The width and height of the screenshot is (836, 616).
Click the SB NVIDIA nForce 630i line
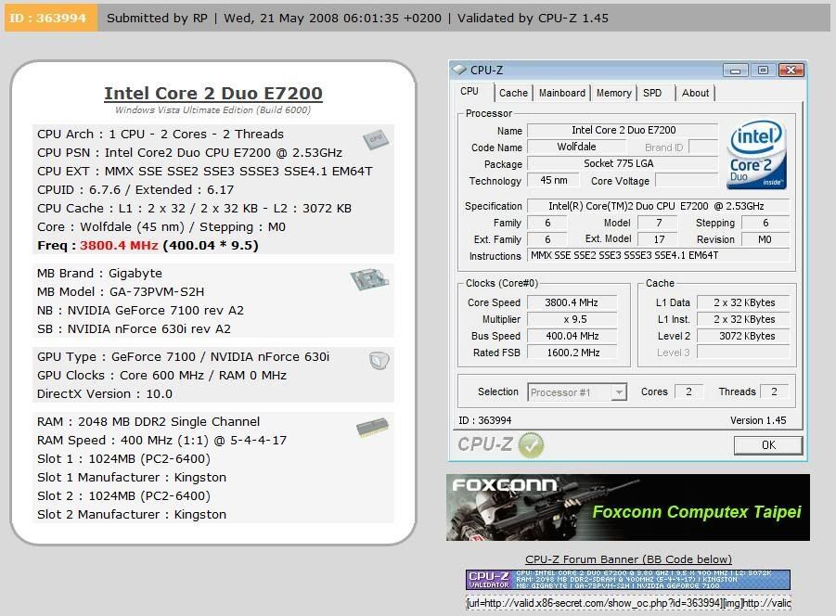(x=134, y=329)
